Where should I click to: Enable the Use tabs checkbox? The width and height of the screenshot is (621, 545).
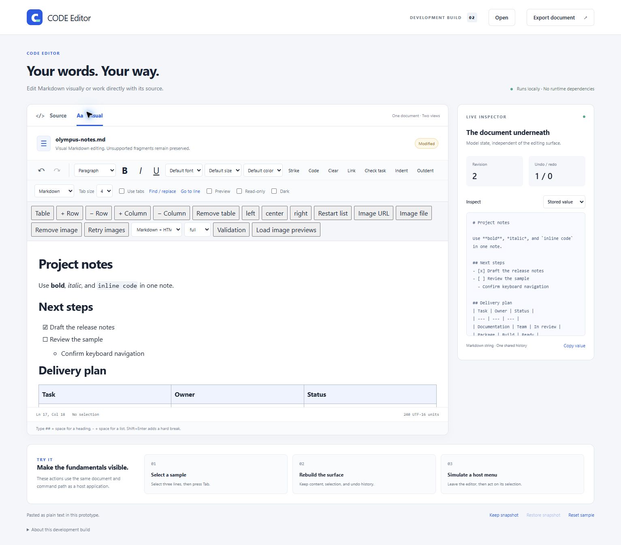point(122,191)
